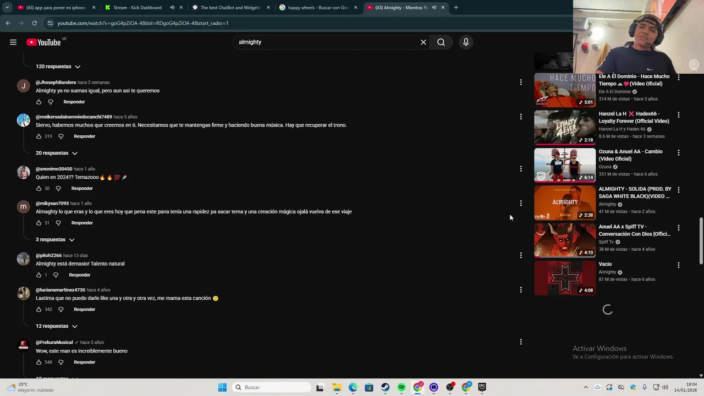The image size is (704, 396).
Task: Like the comment by @JhosephBandera
Action: [38, 102]
